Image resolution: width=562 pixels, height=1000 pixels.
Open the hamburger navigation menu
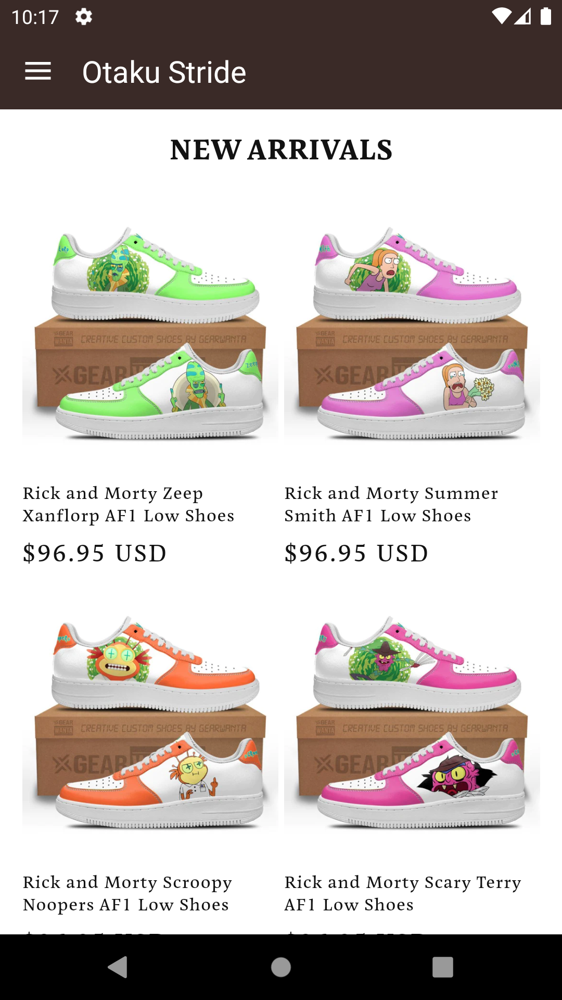(x=38, y=71)
